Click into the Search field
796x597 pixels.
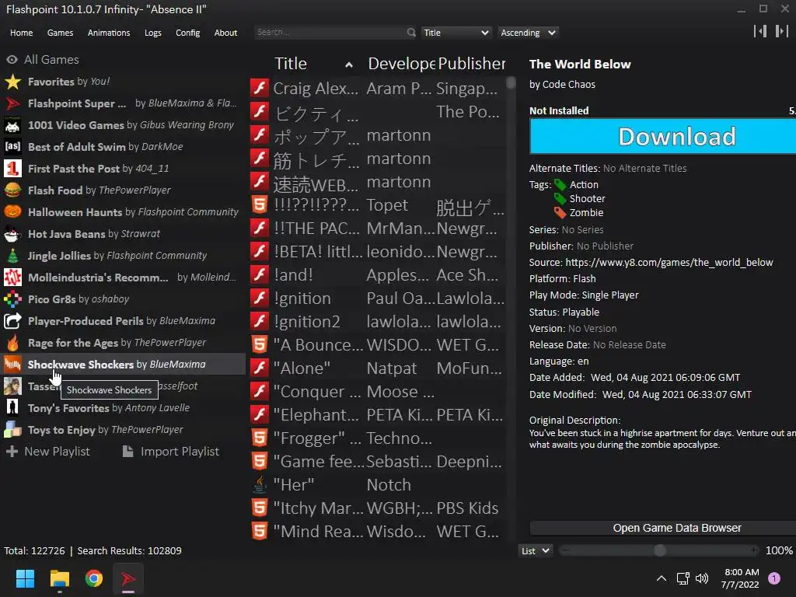click(330, 33)
